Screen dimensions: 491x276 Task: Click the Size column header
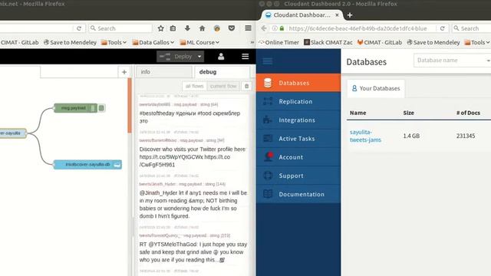[x=408, y=113]
